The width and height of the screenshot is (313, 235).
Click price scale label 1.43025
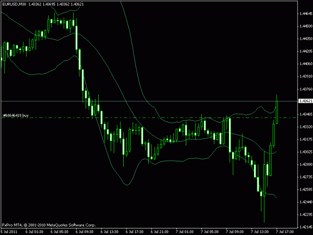pyautogui.click(x=306, y=152)
